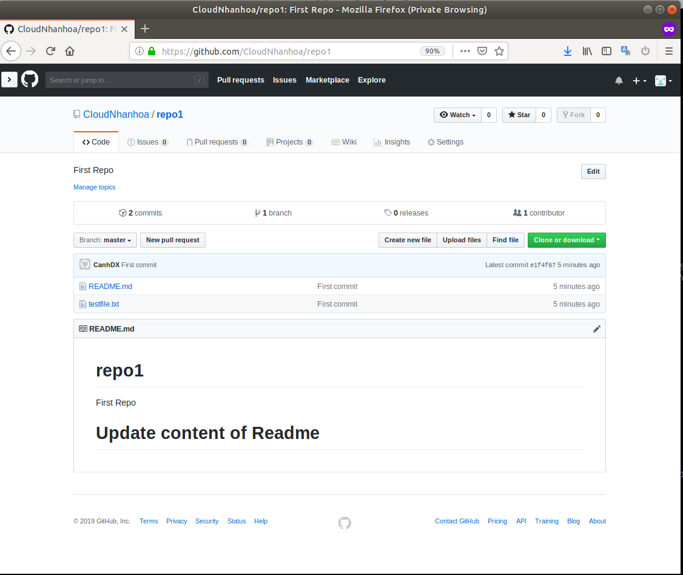Expand the sidebar chevron next to GitHub logo
Screen dimensions: 683x575
click(x=9, y=80)
